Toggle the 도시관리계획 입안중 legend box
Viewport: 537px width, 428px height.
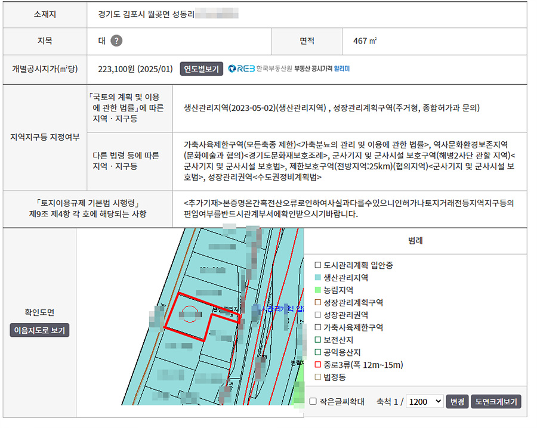[318, 265]
